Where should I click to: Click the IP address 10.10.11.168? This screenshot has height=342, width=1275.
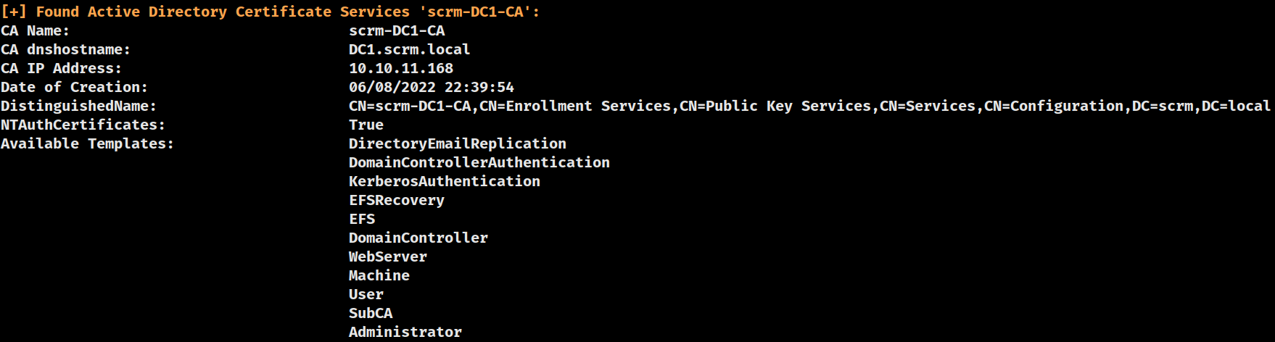tap(401, 68)
